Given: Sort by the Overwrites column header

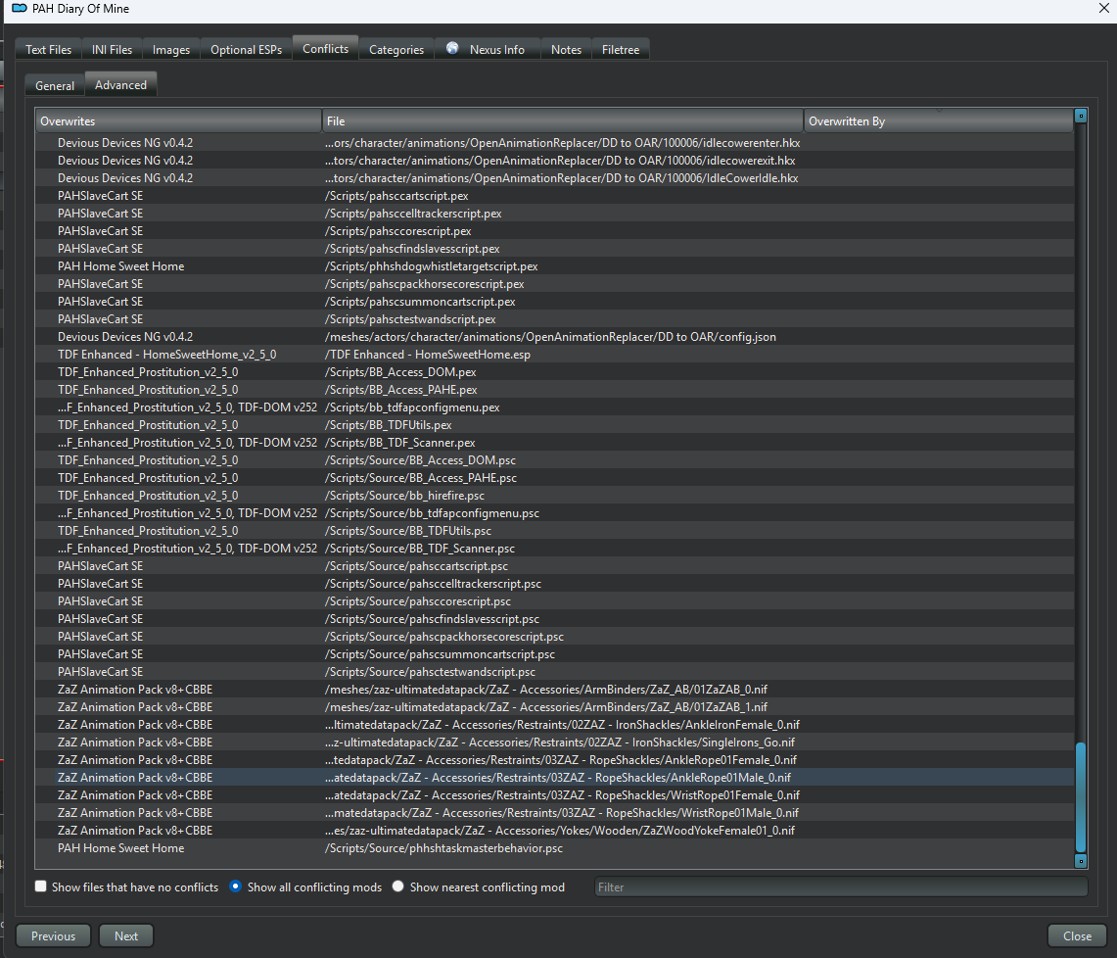Looking at the screenshot, I should (x=179, y=121).
